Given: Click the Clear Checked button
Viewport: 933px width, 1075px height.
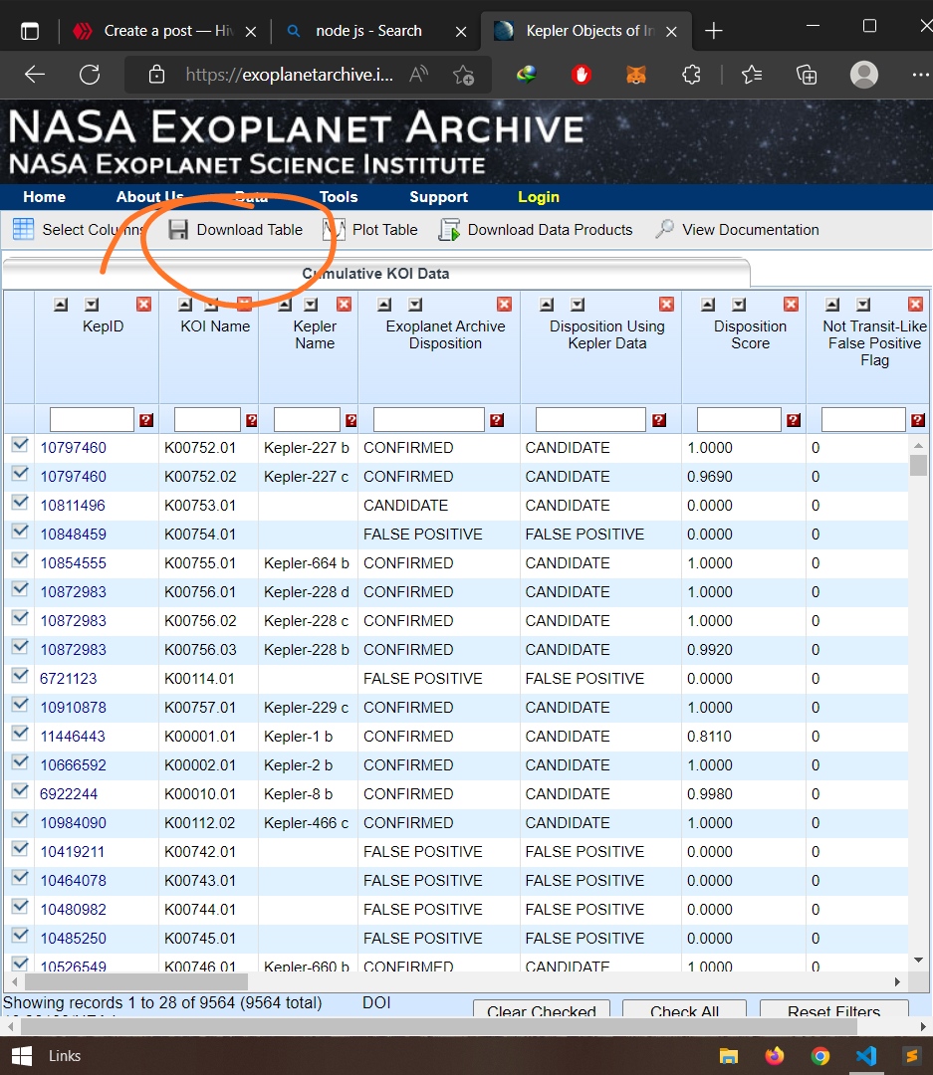Looking at the screenshot, I should (x=542, y=1009).
